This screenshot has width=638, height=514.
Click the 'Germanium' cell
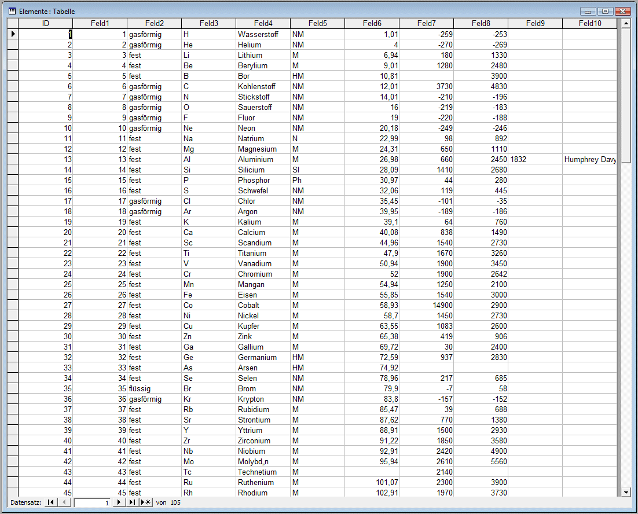point(263,358)
